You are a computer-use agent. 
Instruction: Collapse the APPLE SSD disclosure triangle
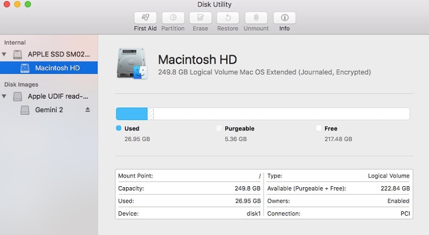pos(4,54)
